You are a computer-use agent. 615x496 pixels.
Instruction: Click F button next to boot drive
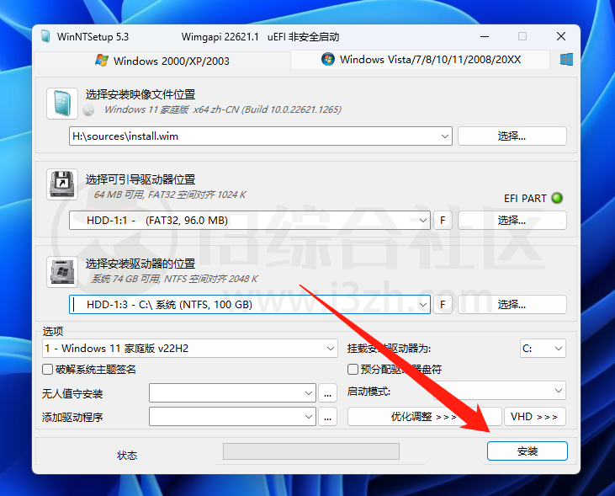[x=443, y=221]
